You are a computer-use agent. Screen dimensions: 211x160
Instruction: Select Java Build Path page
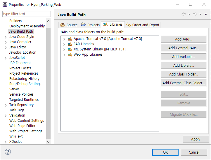coord(21,31)
